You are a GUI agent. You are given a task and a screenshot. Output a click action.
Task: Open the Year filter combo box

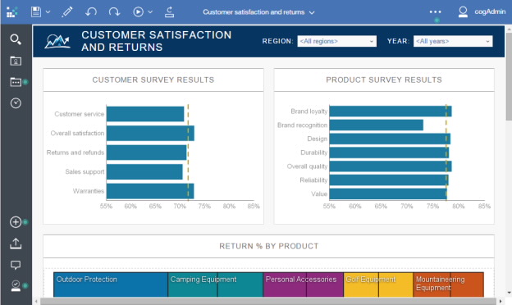click(x=453, y=42)
